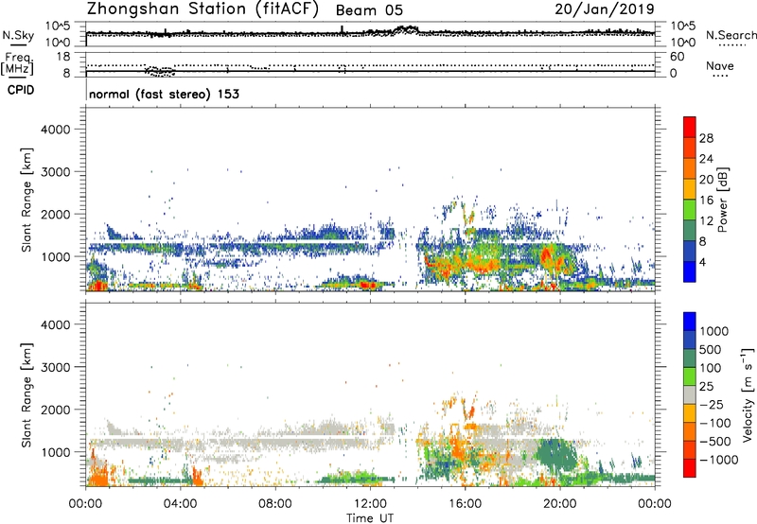Click the strong red echo near 20:00 in the power plot

point(547,254)
